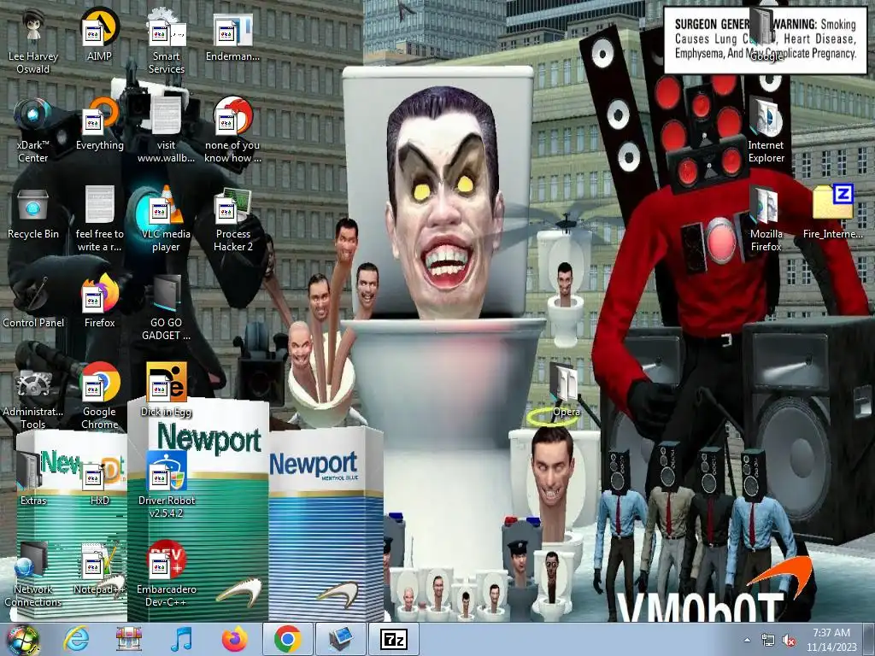Viewport: 875px width, 656px height.
Task: Switch to the 7-Zip taskbar button
Action: (x=394, y=639)
